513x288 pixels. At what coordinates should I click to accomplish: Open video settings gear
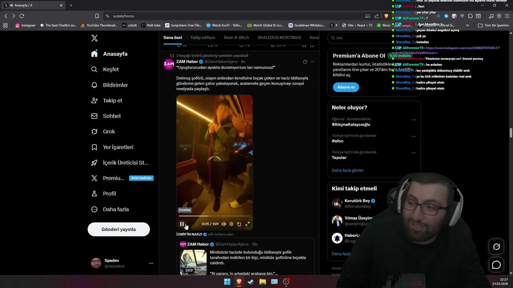point(231,224)
